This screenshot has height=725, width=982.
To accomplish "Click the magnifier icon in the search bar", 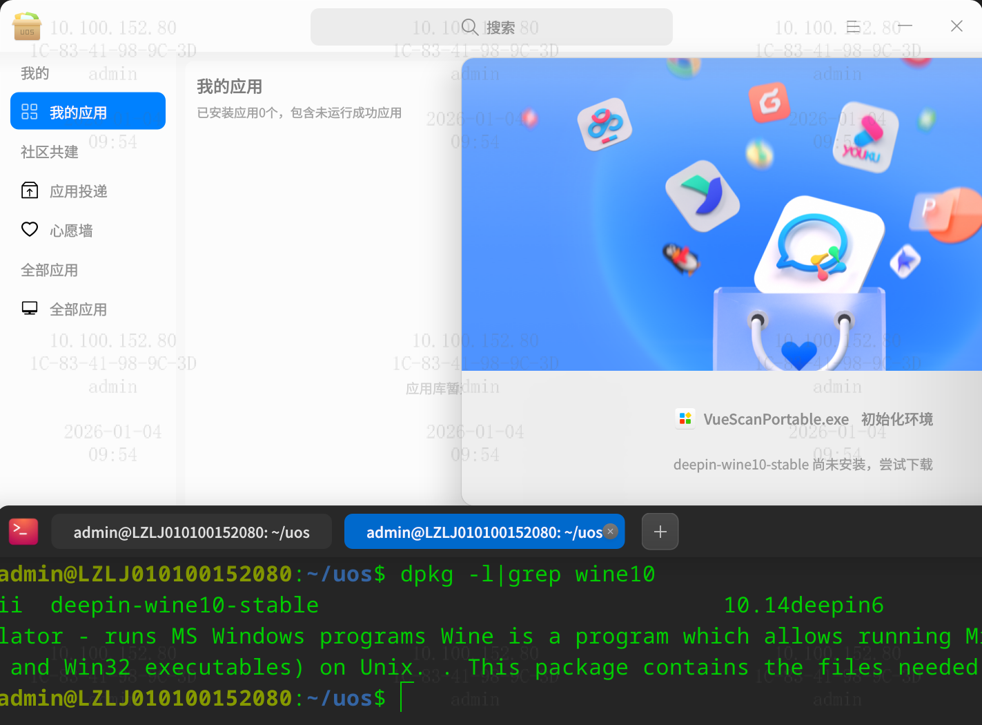I will coord(470,27).
